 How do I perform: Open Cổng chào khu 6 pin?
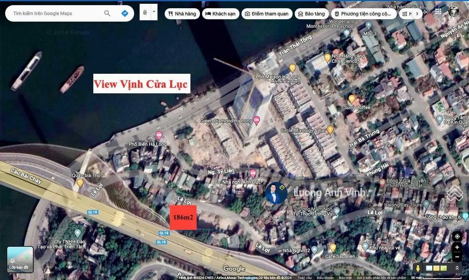(465, 217)
